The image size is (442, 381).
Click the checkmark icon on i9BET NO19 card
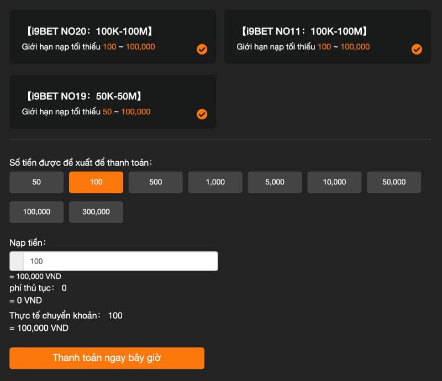point(202,114)
